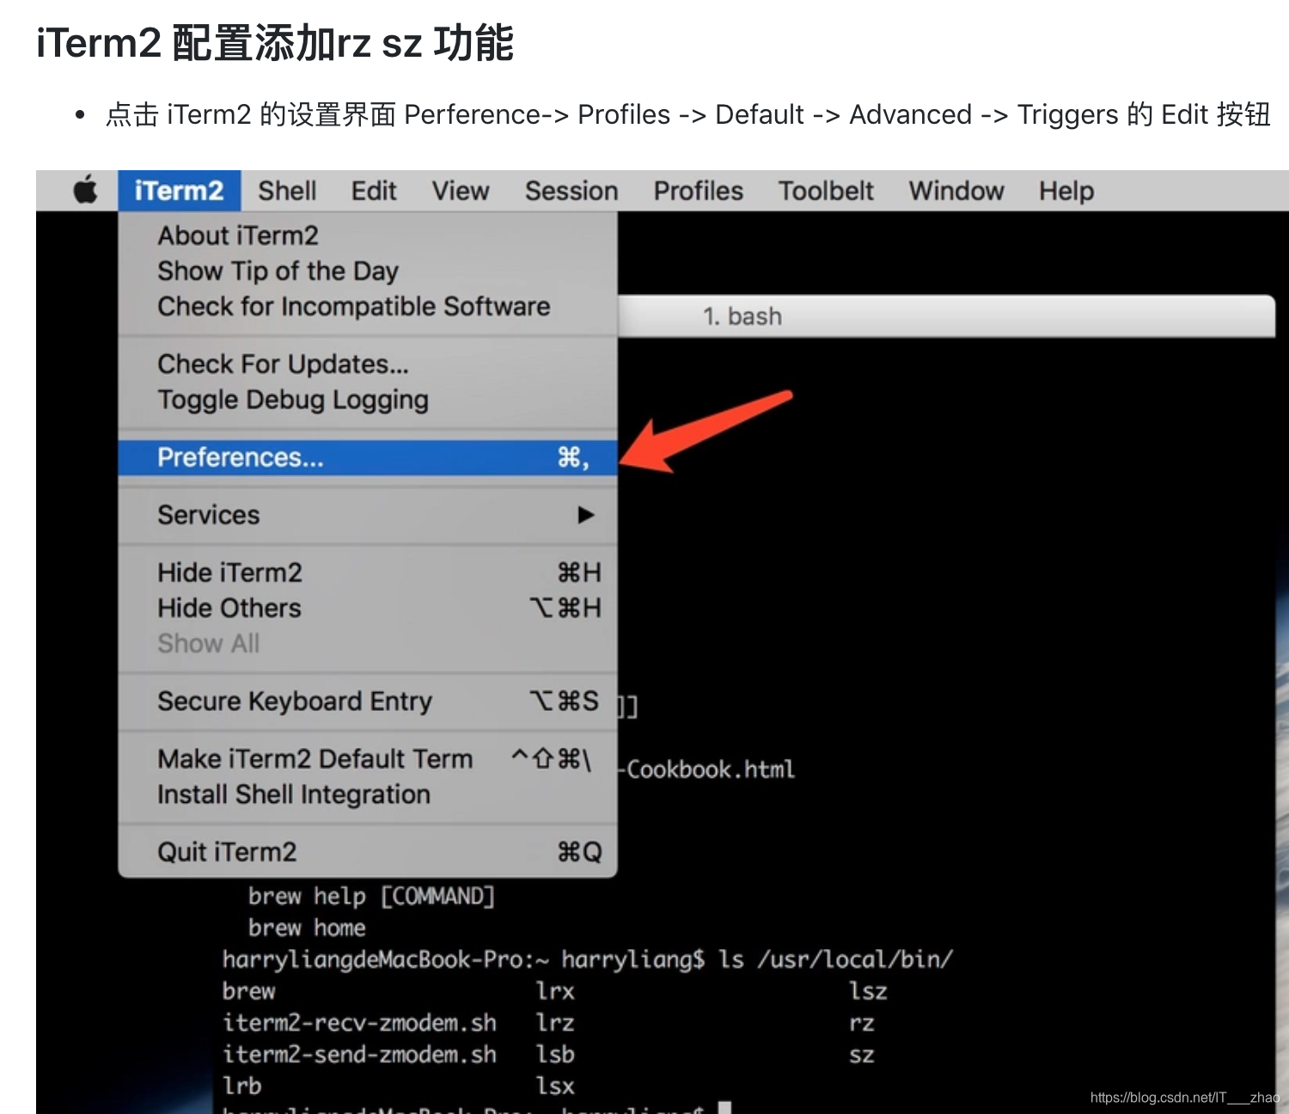The width and height of the screenshot is (1289, 1114).
Task: Click 'rz' in the listing
Action: (862, 1024)
